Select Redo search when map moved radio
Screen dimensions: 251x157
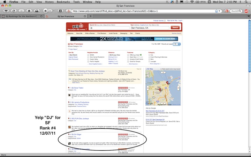coord(161,69)
